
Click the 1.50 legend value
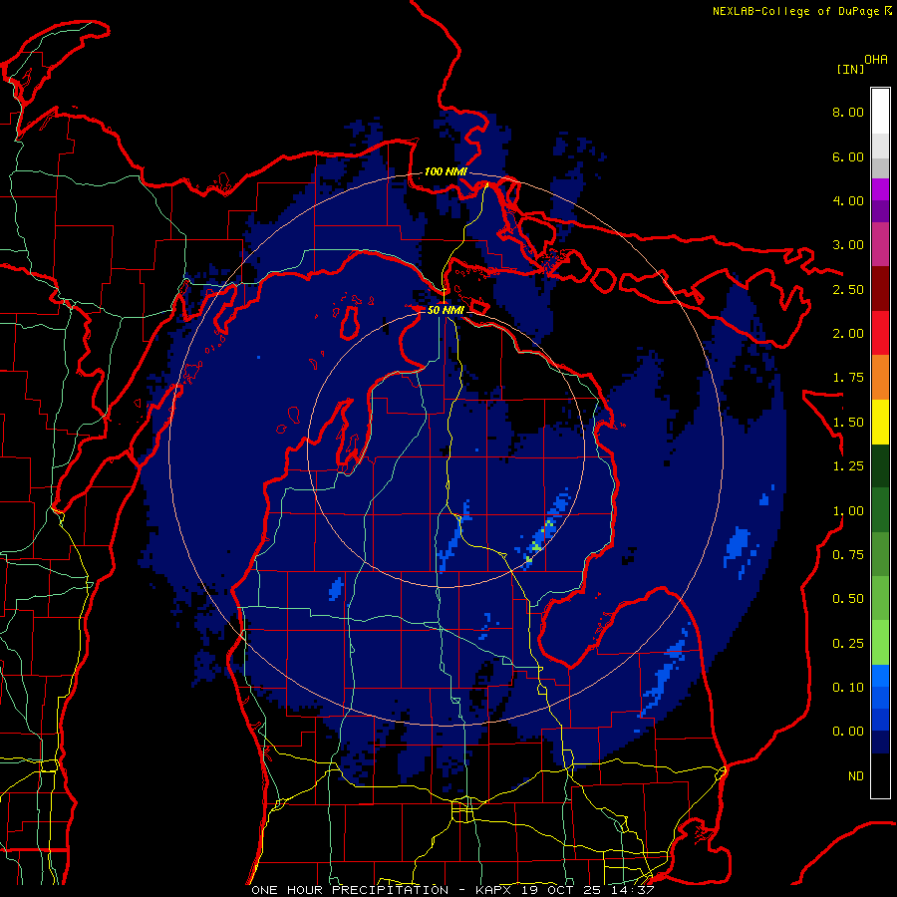click(848, 423)
